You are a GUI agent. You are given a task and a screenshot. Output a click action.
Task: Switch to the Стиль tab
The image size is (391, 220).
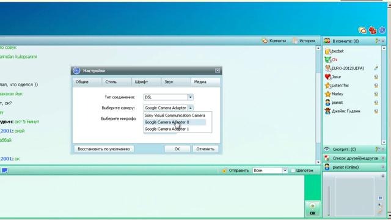pos(117,82)
